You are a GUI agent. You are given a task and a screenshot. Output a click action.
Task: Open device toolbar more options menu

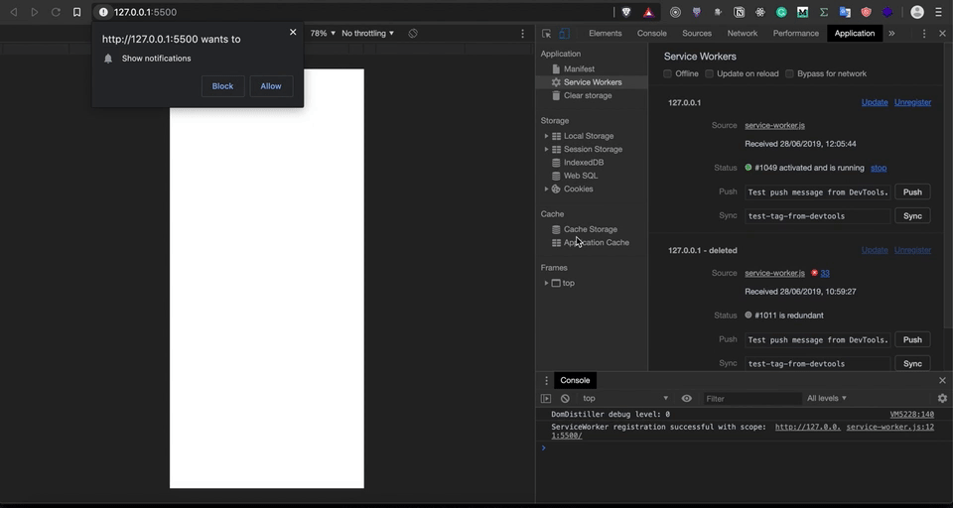click(523, 34)
